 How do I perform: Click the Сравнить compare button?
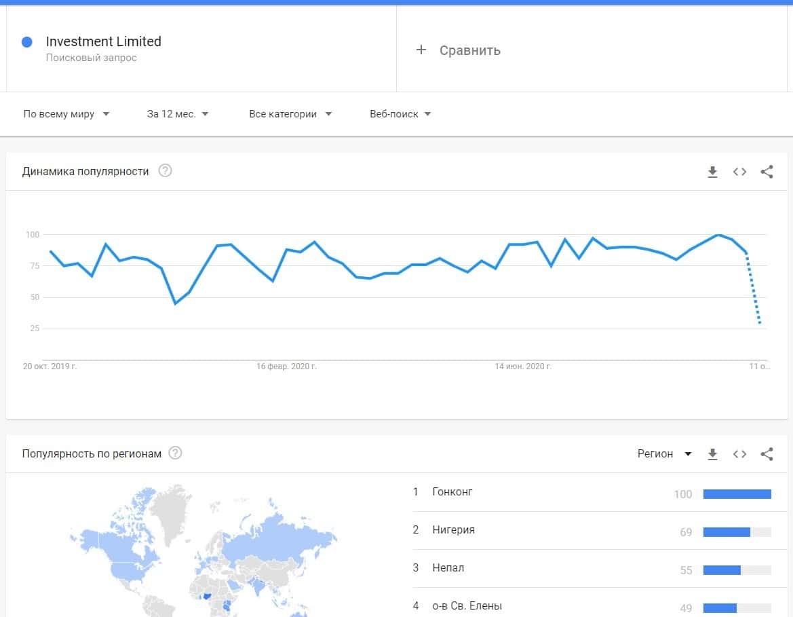[469, 50]
